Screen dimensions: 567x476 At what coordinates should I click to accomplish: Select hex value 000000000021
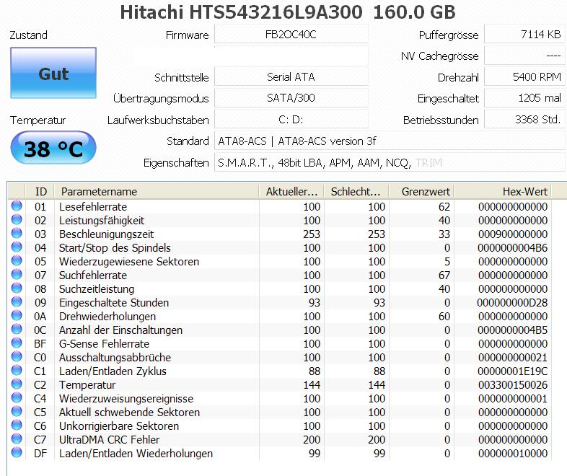tap(512, 358)
